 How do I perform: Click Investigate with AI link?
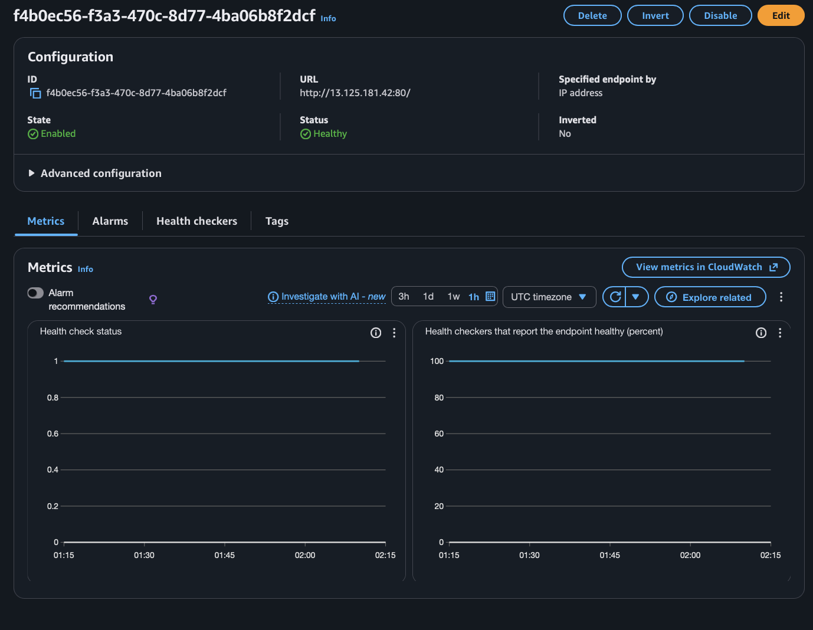tap(327, 297)
